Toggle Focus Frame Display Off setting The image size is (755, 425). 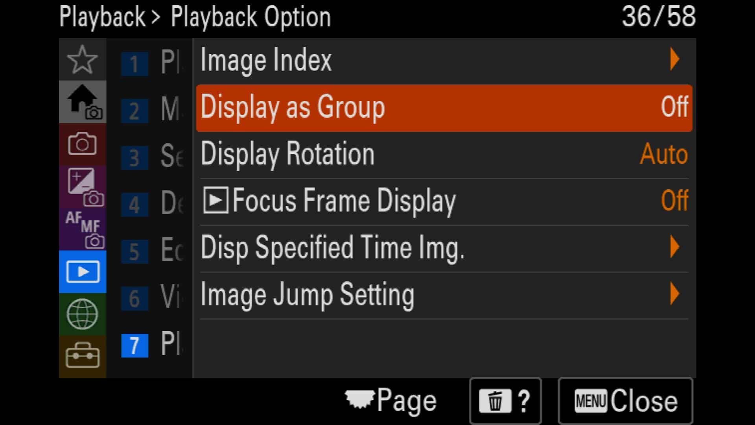point(444,201)
